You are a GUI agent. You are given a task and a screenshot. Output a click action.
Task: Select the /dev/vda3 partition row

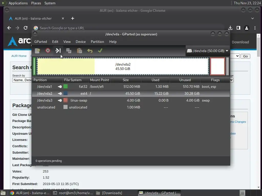[x=131, y=100]
